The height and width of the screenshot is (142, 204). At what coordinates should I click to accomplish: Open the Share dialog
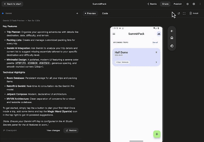165,4
